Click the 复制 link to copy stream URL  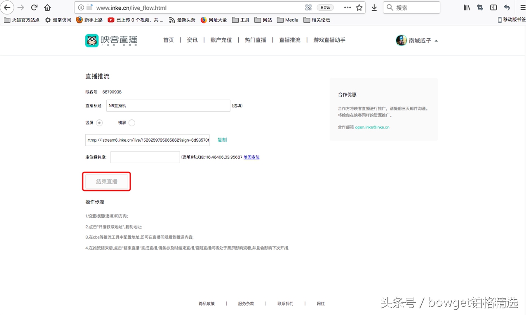[x=222, y=140]
